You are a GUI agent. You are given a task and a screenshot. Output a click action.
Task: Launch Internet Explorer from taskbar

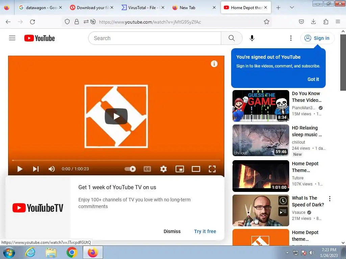pos(30,252)
